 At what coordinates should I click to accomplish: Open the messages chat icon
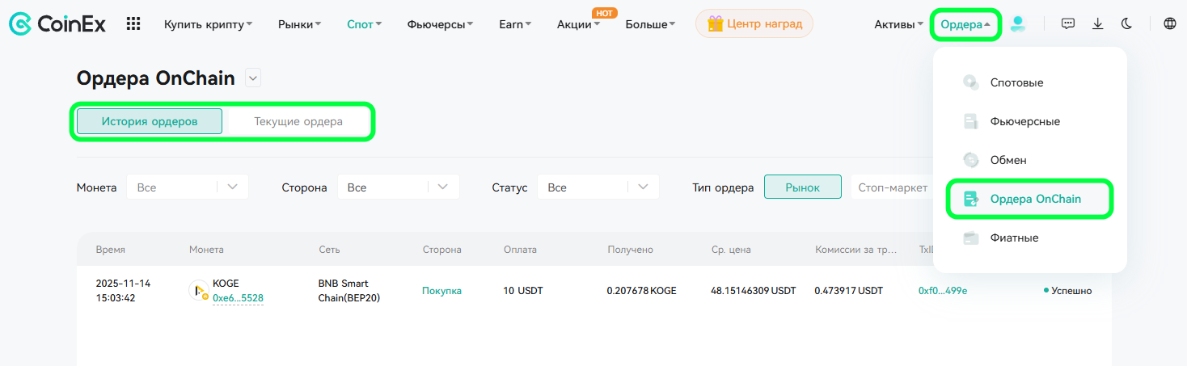tap(1068, 24)
